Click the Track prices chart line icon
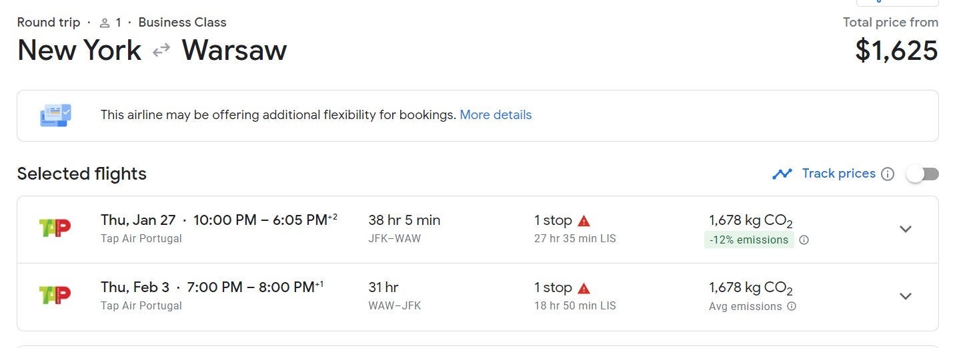 click(782, 174)
